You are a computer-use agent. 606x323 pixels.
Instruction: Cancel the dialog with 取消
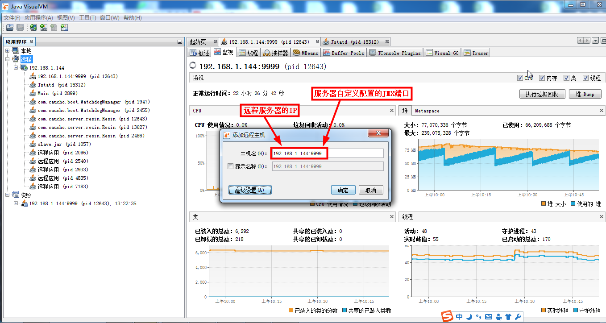point(371,190)
